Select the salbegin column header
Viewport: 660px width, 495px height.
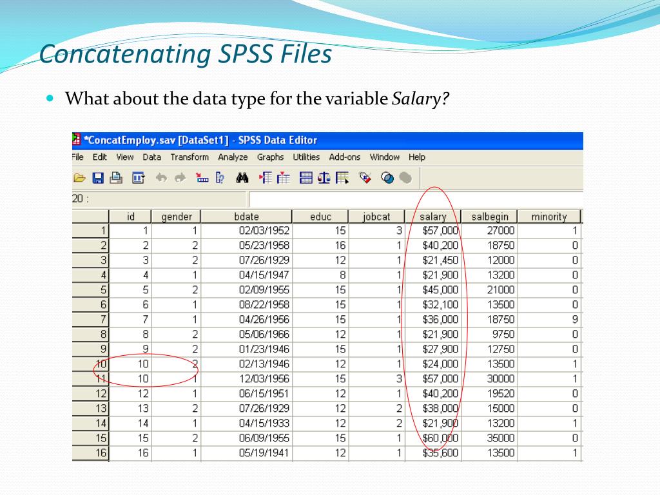coord(489,217)
